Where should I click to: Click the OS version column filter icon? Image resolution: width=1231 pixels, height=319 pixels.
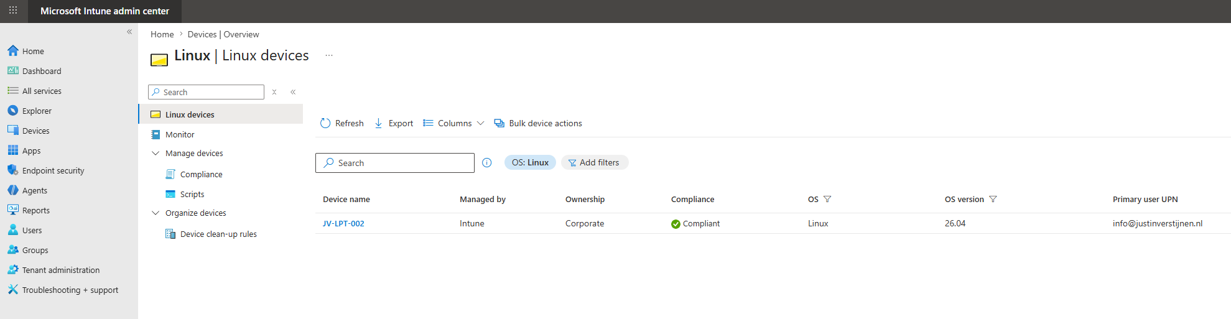pos(993,199)
